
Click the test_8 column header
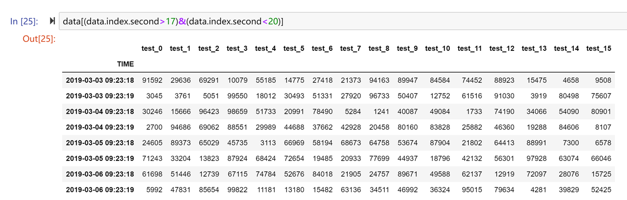coord(379,49)
